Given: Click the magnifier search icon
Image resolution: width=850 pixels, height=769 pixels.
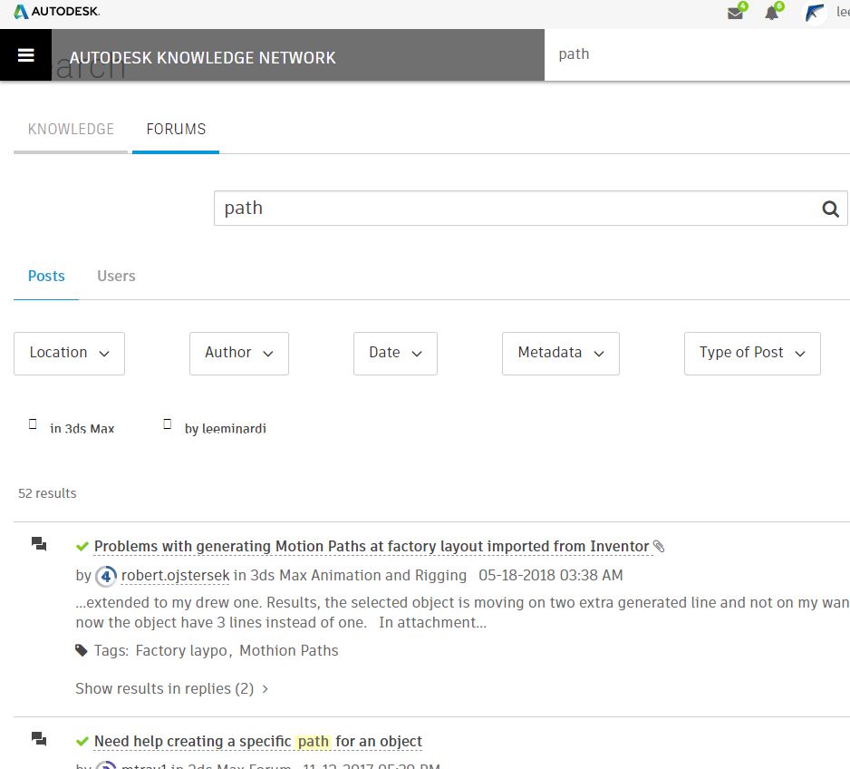Looking at the screenshot, I should [830, 209].
